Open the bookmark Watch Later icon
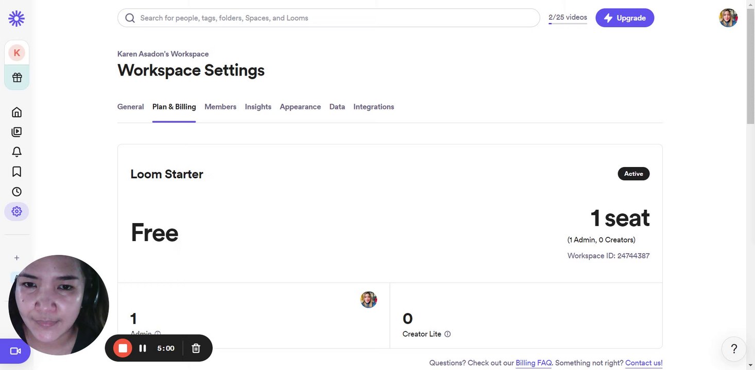The width and height of the screenshot is (755, 370). coord(16,172)
